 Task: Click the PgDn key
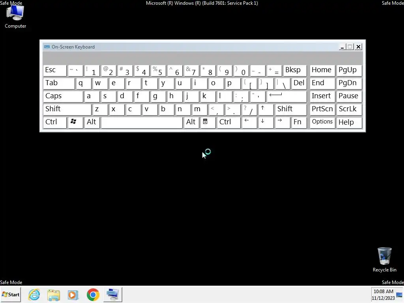point(349,84)
